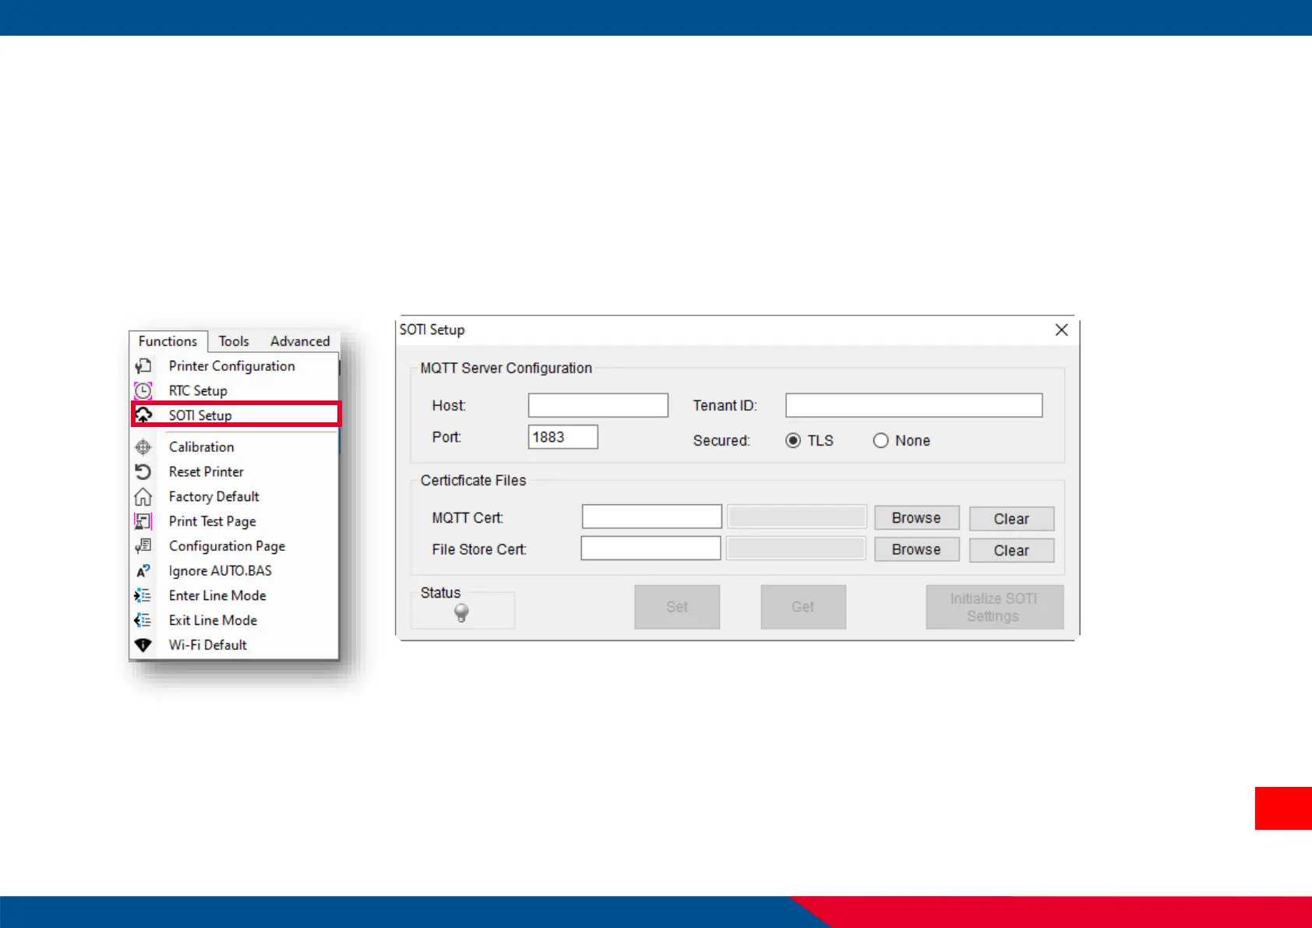This screenshot has height=928, width=1312.
Task: Switch to the Advanced tab
Action: tap(300, 341)
